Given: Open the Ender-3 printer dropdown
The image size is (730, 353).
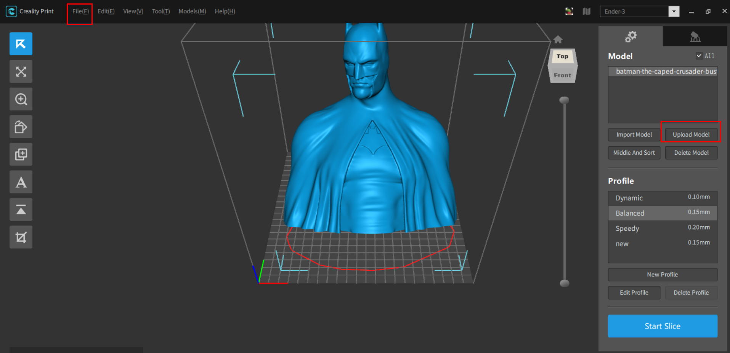Looking at the screenshot, I should pyautogui.click(x=674, y=11).
